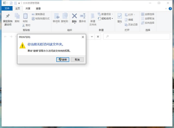This screenshot has width=174, height=128.
Task: Switch to the 查看 view tab
Action: pos(38,8)
